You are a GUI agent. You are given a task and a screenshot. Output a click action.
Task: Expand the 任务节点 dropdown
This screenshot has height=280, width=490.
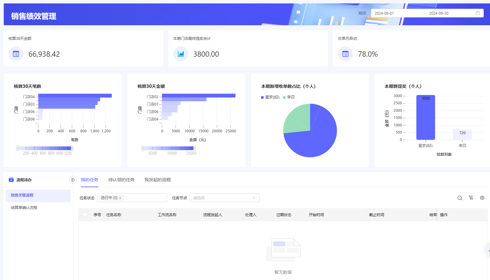[224, 198]
